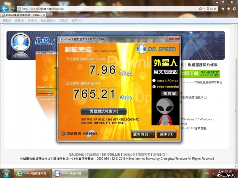Click 開啟測試報告(R) button
Image resolution: width=238 pixels, height=178 pixels.
tap(103, 111)
